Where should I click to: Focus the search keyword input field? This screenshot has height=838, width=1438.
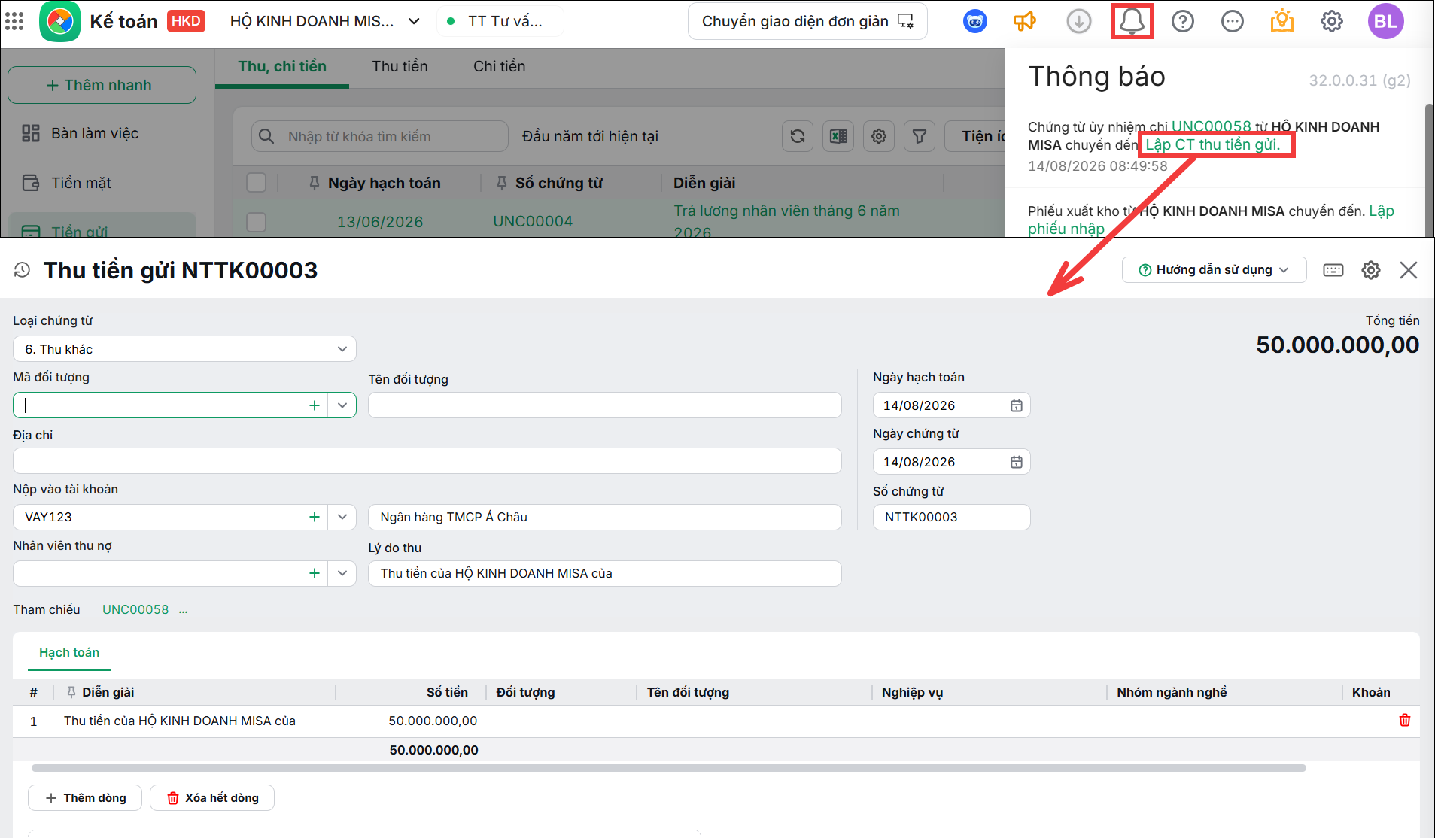coord(380,136)
